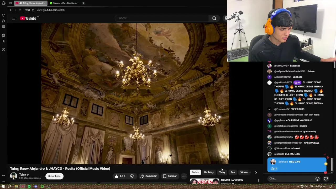The height and width of the screenshot is (189, 336).
Task: Open more video actions (three dots)
Action: tap(184, 176)
